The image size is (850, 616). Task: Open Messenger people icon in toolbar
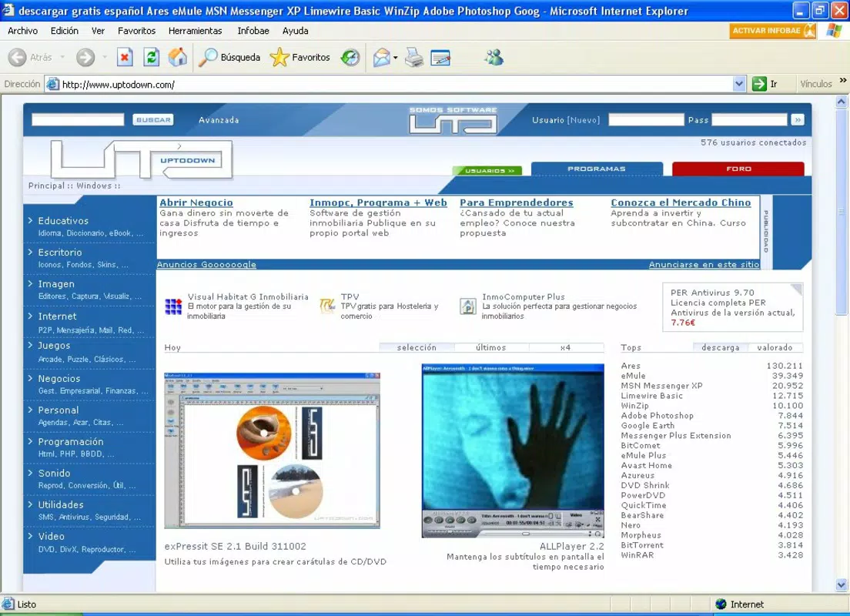tap(494, 57)
